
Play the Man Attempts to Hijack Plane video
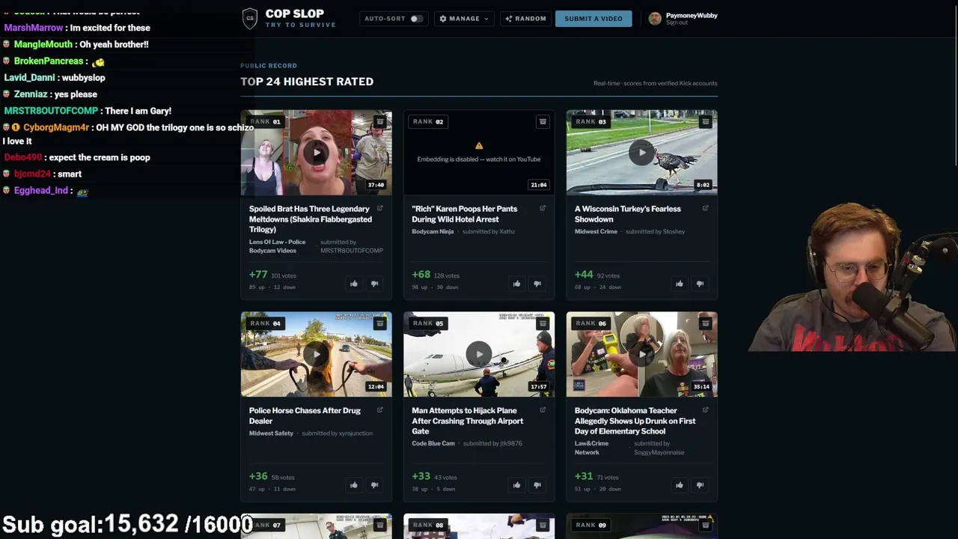point(479,354)
